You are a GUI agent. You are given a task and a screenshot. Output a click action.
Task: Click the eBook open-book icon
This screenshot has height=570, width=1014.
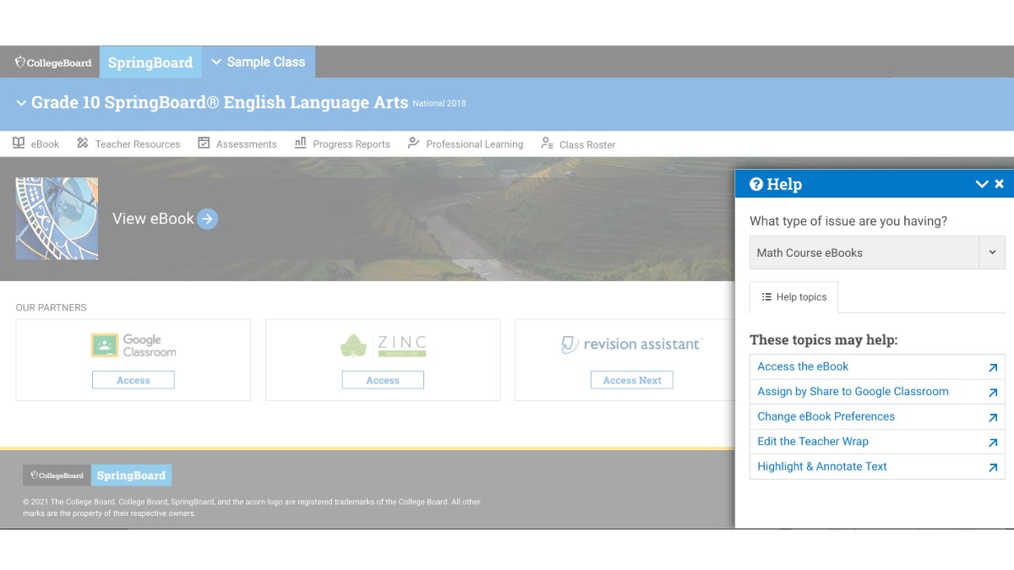19,143
